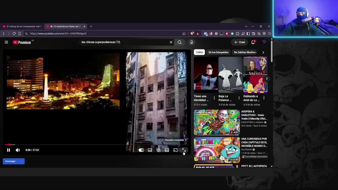
Task: Click the Descargar download button
Action: point(10,161)
